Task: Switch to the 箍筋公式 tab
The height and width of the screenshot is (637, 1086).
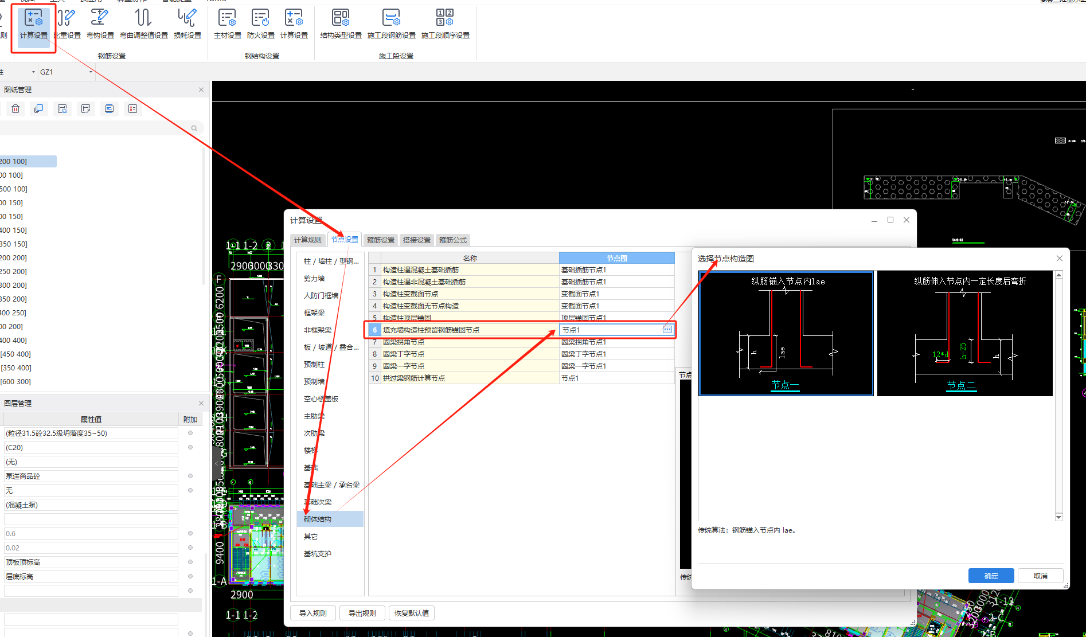Action: tap(453, 240)
